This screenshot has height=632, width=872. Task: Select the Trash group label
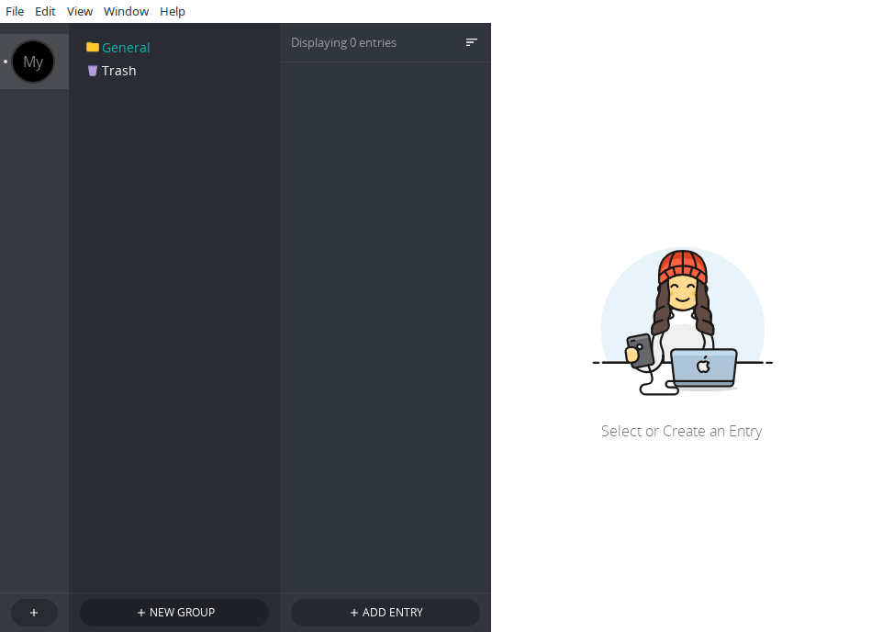point(119,71)
